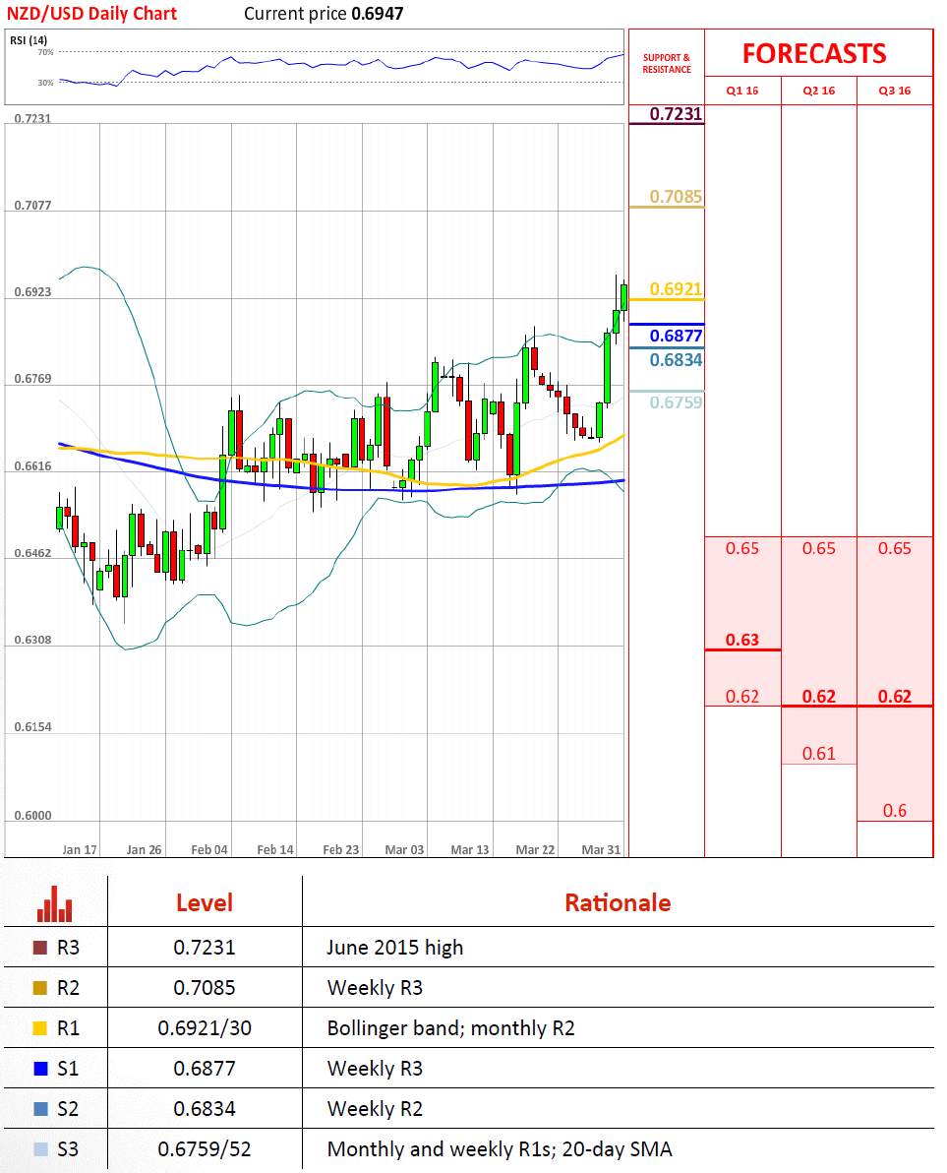Select the Q3 16 forecast column header
Screen dimensions: 947x1173
click(895, 91)
